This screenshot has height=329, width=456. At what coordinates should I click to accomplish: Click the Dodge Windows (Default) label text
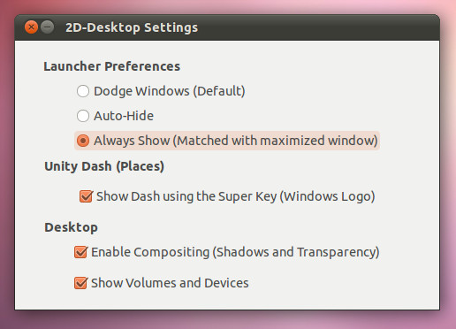click(x=170, y=91)
